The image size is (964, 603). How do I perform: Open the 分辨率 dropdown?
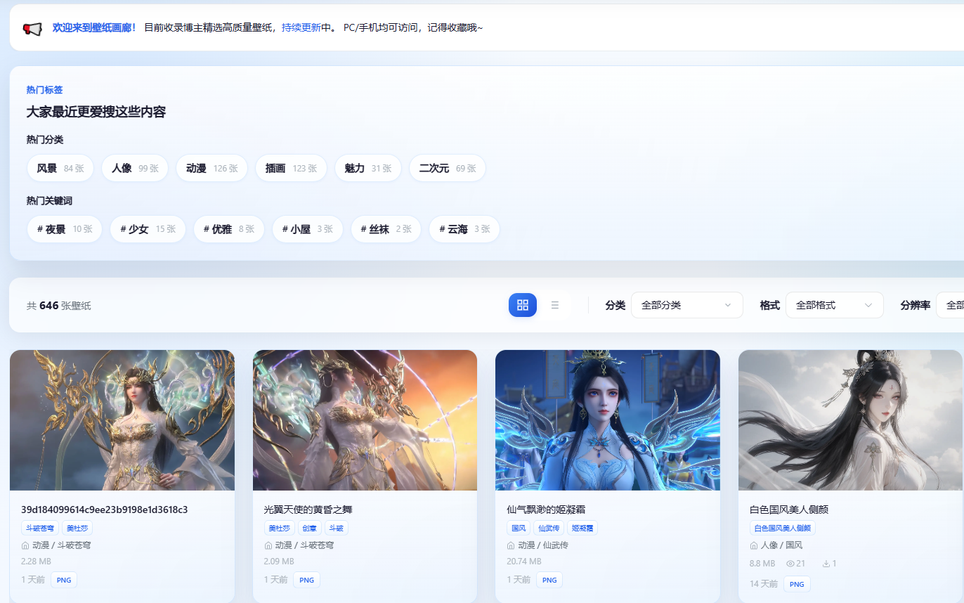click(x=950, y=305)
